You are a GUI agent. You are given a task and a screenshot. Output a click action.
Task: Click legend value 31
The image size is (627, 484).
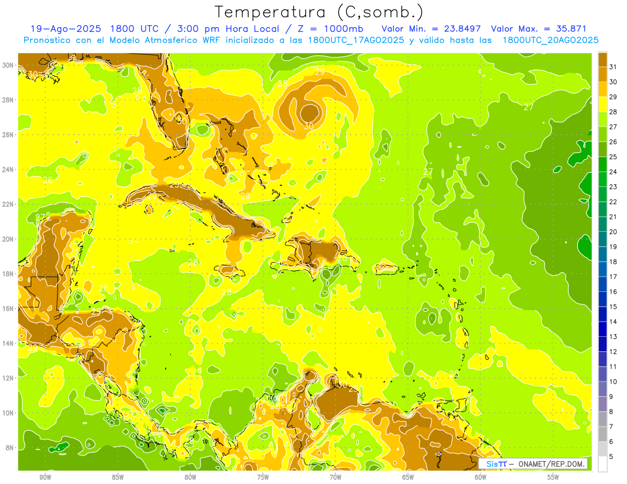coord(613,66)
